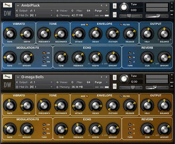This screenshot has width=175, height=144.
Task: Click O-mega Bells Echo Width knob
Action: pos(96,129)
